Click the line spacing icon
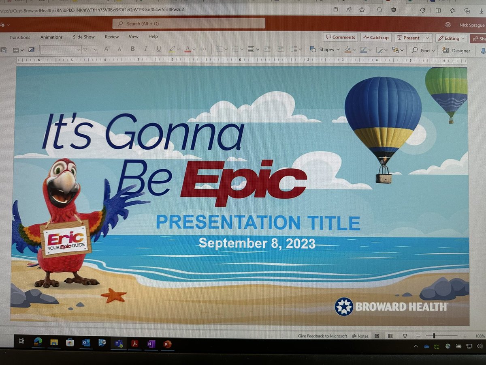Screen dimensions: 486x365 (294, 49)
